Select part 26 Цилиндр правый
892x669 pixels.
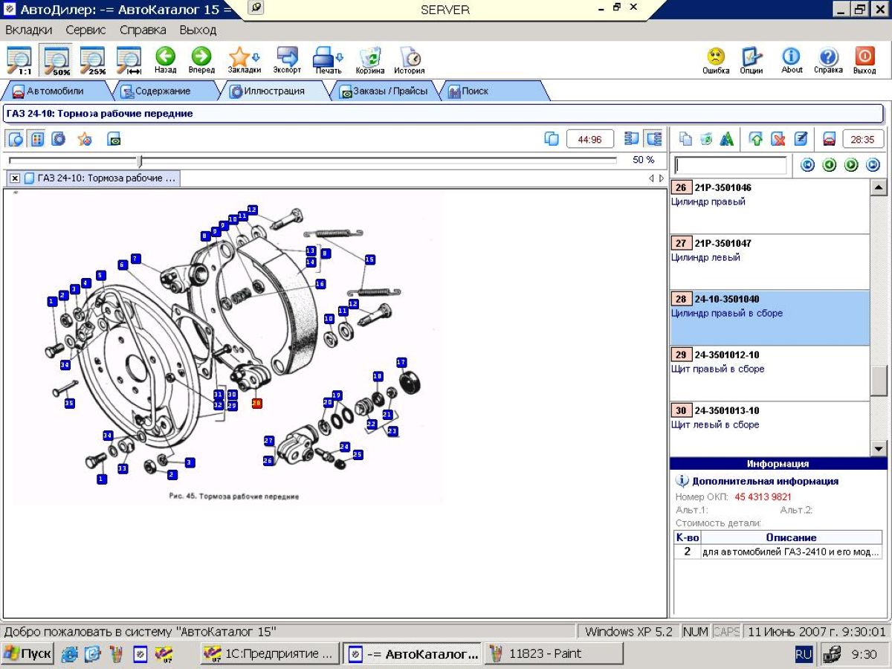click(x=769, y=207)
